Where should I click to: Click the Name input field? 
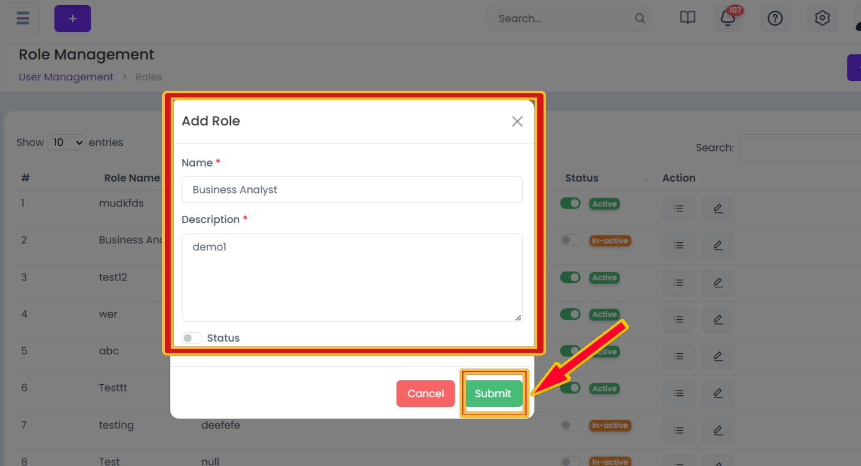[x=352, y=190]
